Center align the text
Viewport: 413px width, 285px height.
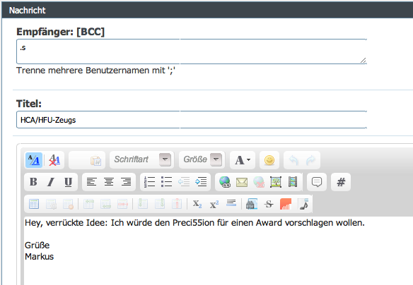[109, 182]
